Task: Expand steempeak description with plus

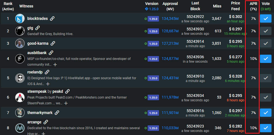Action: (x=66, y=104)
